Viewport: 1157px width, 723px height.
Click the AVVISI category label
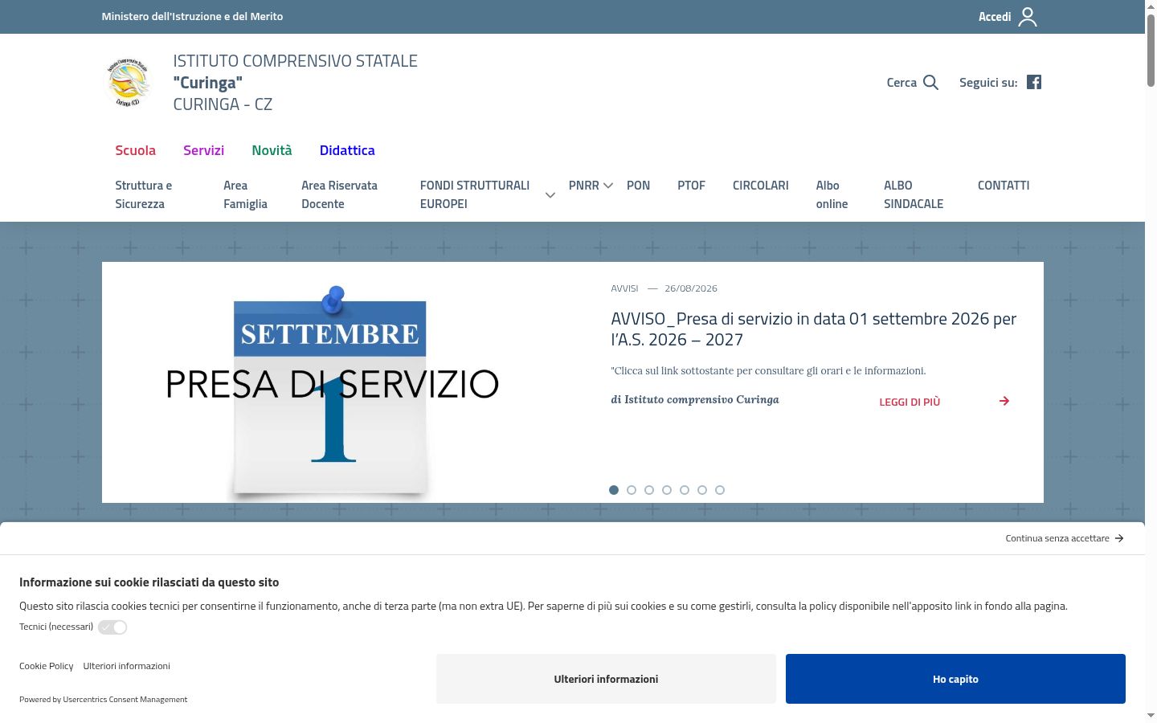tap(624, 288)
